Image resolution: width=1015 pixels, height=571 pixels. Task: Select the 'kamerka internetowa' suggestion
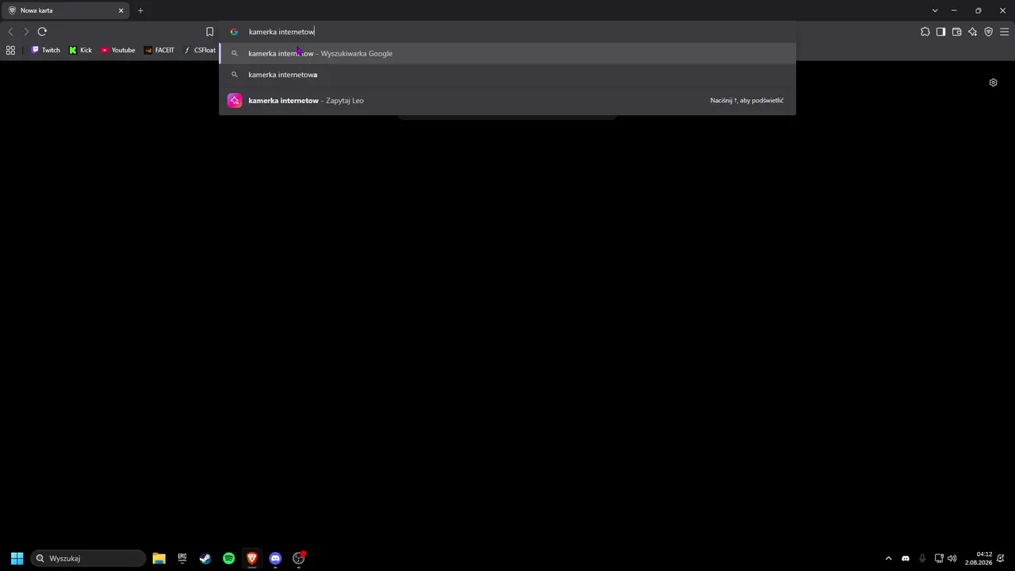(507, 75)
